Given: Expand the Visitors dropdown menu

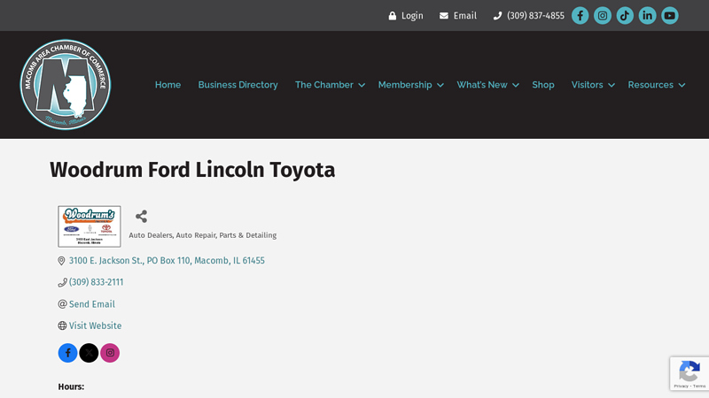Looking at the screenshot, I should pyautogui.click(x=593, y=85).
